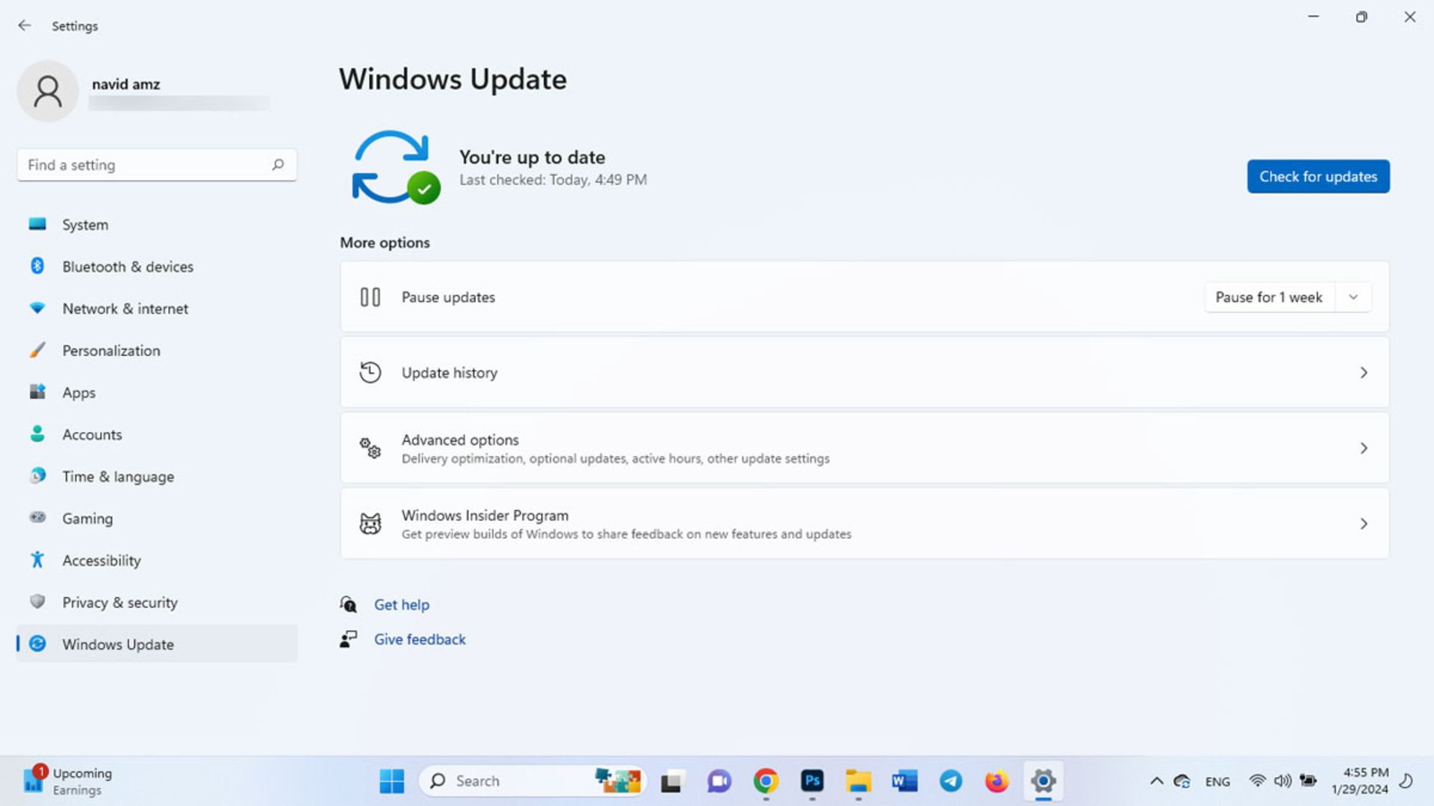Screen dimensions: 1434x806
Task: Select System settings category
Action: 84,225
